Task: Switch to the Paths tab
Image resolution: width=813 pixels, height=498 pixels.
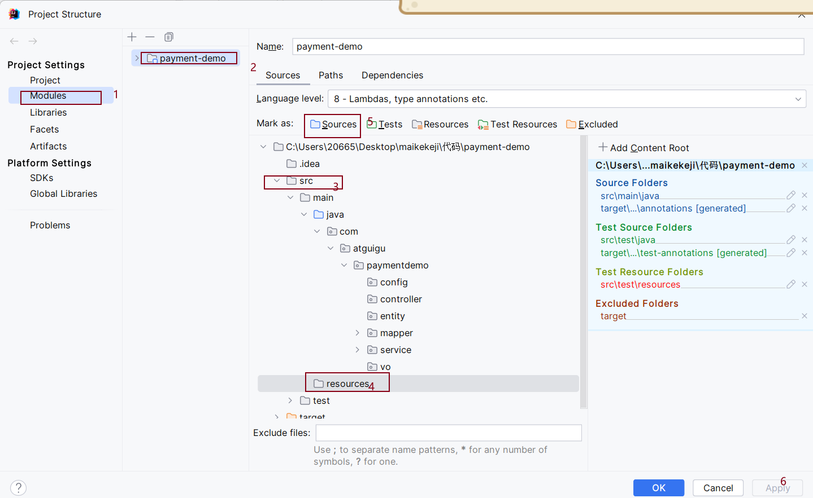Action: [x=331, y=75]
